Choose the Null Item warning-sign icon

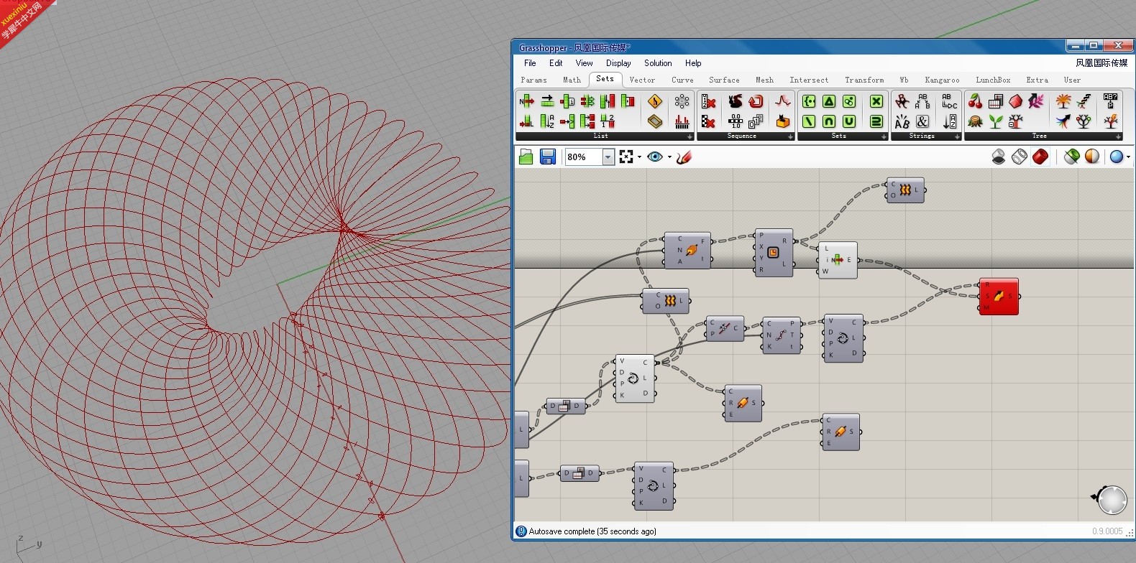click(655, 101)
